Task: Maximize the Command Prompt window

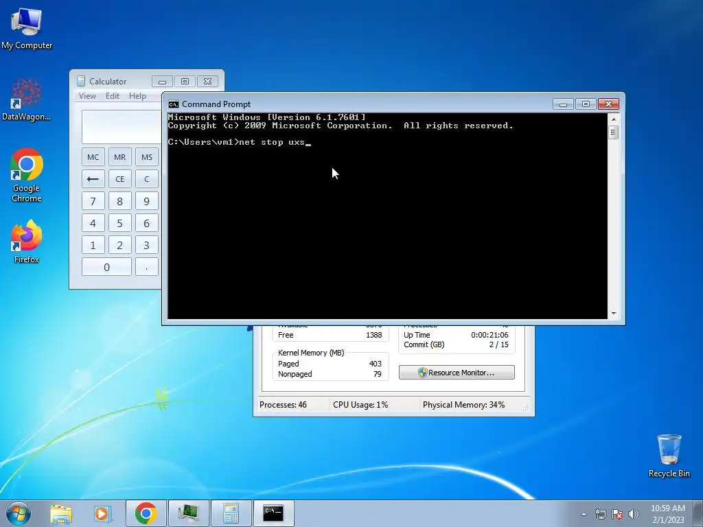Action: click(586, 104)
